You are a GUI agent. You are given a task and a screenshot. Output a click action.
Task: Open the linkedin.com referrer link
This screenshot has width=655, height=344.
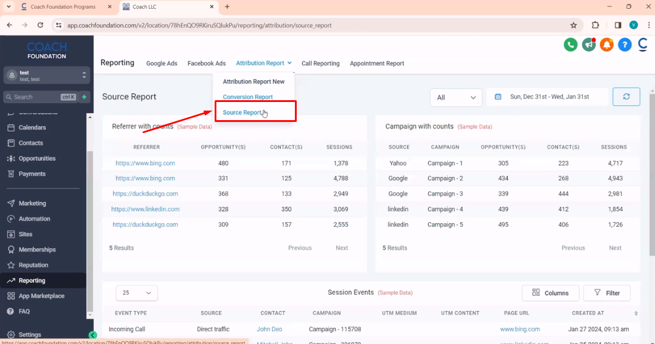(145, 209)
